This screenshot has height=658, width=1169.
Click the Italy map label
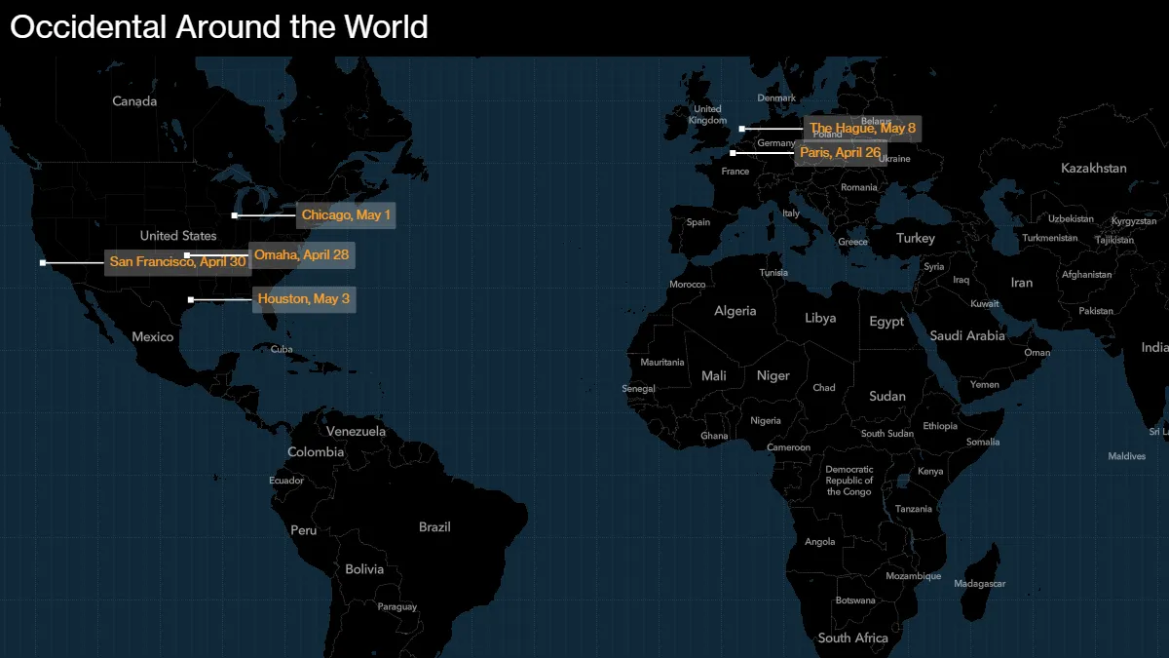coord(791,213)
